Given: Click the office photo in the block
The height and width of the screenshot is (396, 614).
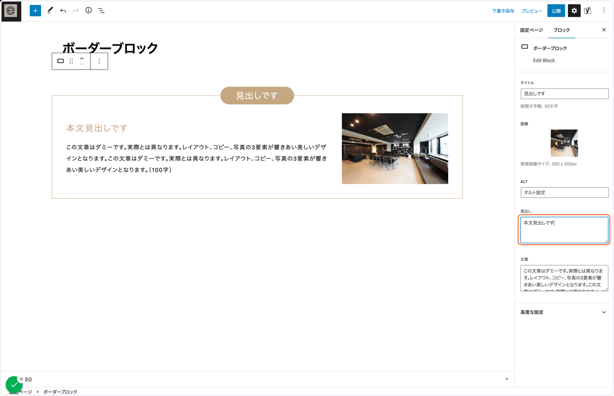Looking at the screenshot, I should click(x=395, y=149).
